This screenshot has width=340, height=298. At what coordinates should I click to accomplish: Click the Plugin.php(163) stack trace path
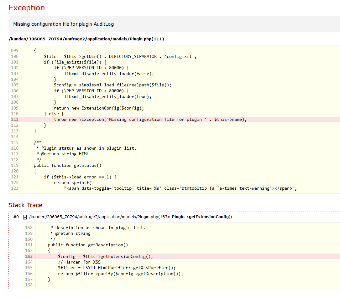[x=99, y=217]
